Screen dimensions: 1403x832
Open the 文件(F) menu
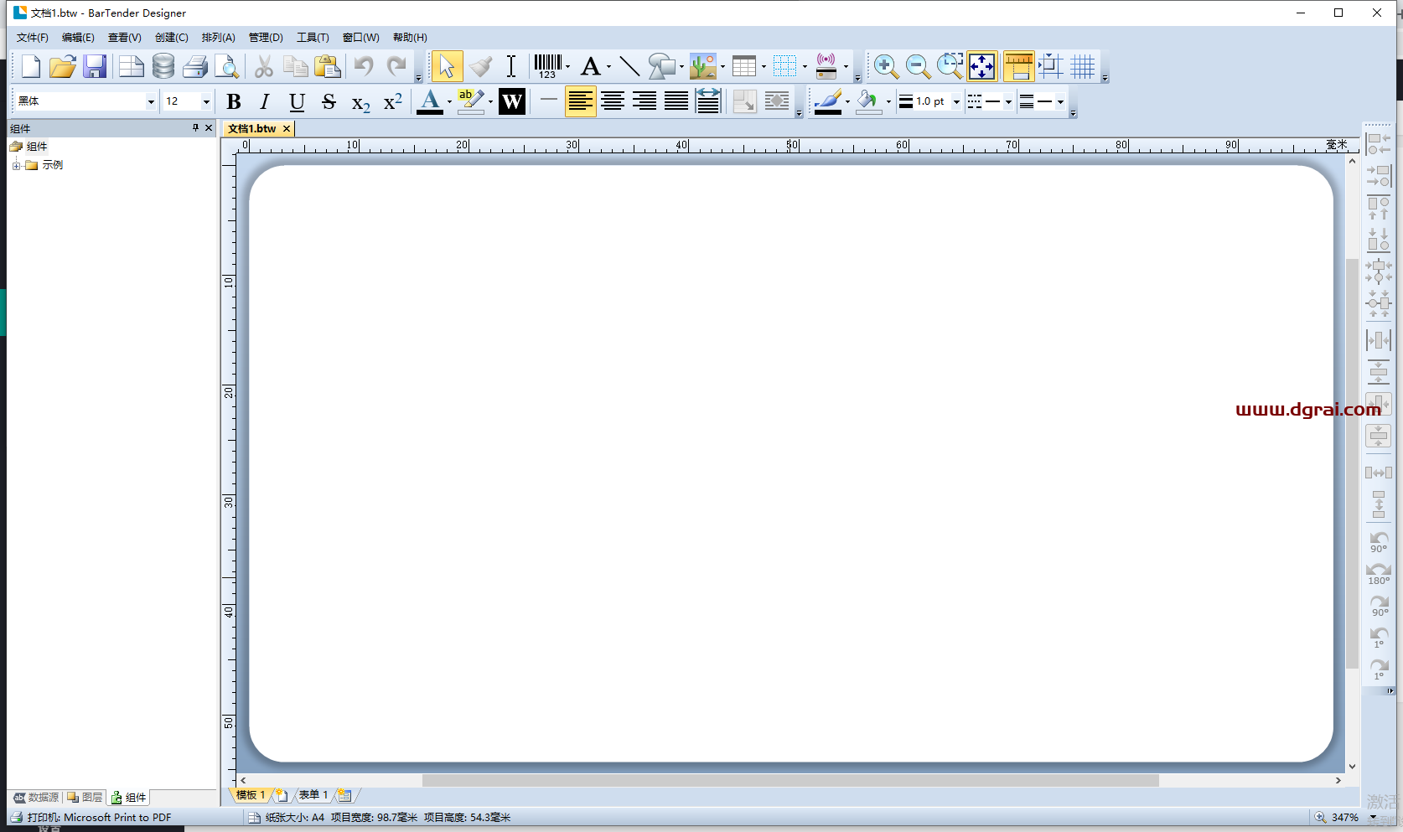pos(33,38)
